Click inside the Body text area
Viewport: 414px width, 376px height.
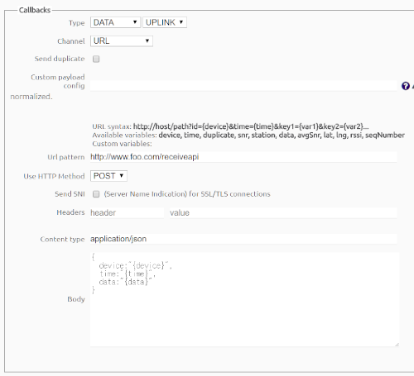click(244, 299)
